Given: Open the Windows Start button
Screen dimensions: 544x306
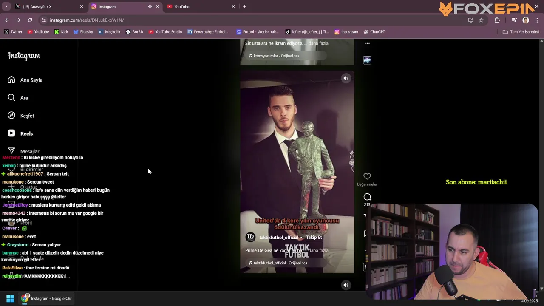Looking at the screenshot, I should [10, 298].
